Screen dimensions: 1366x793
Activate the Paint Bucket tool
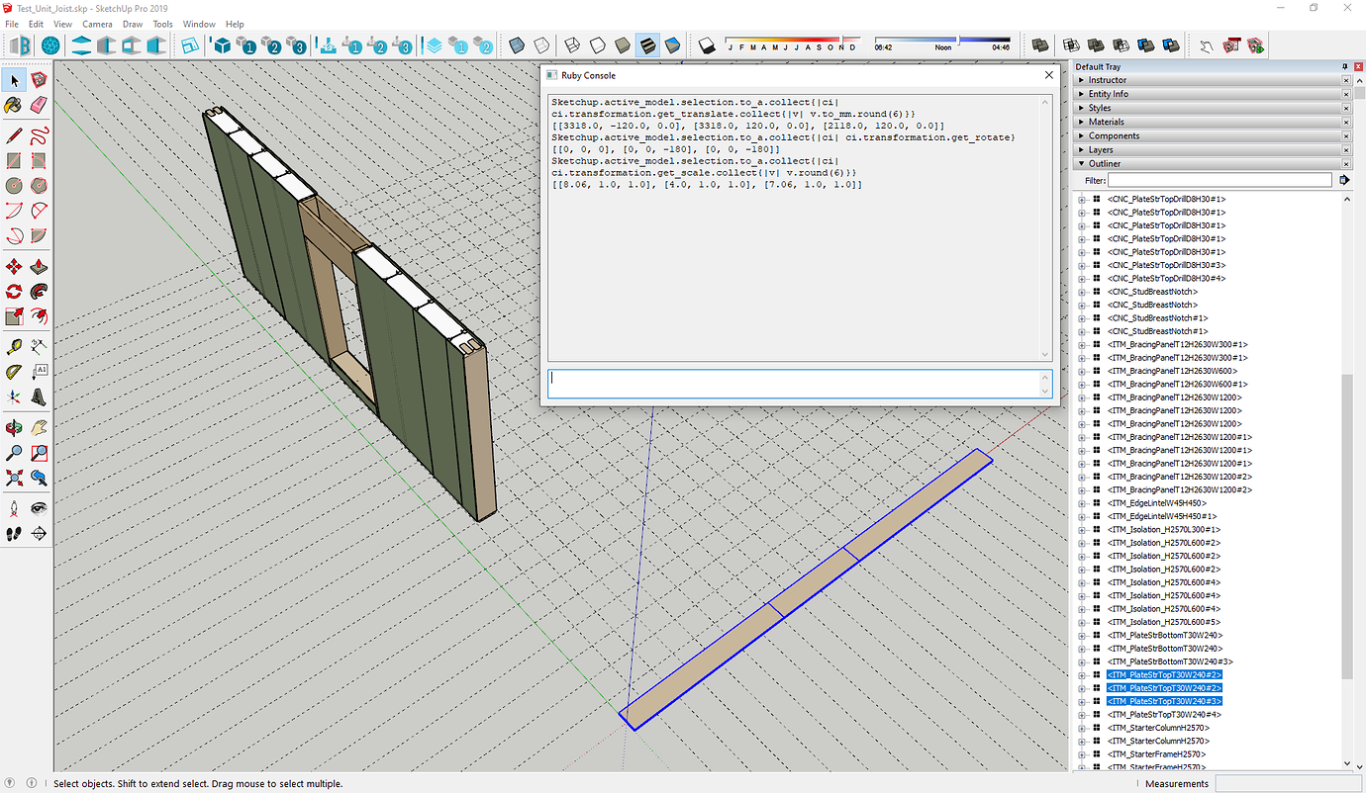pyautogui.click(x=15, y=105)
